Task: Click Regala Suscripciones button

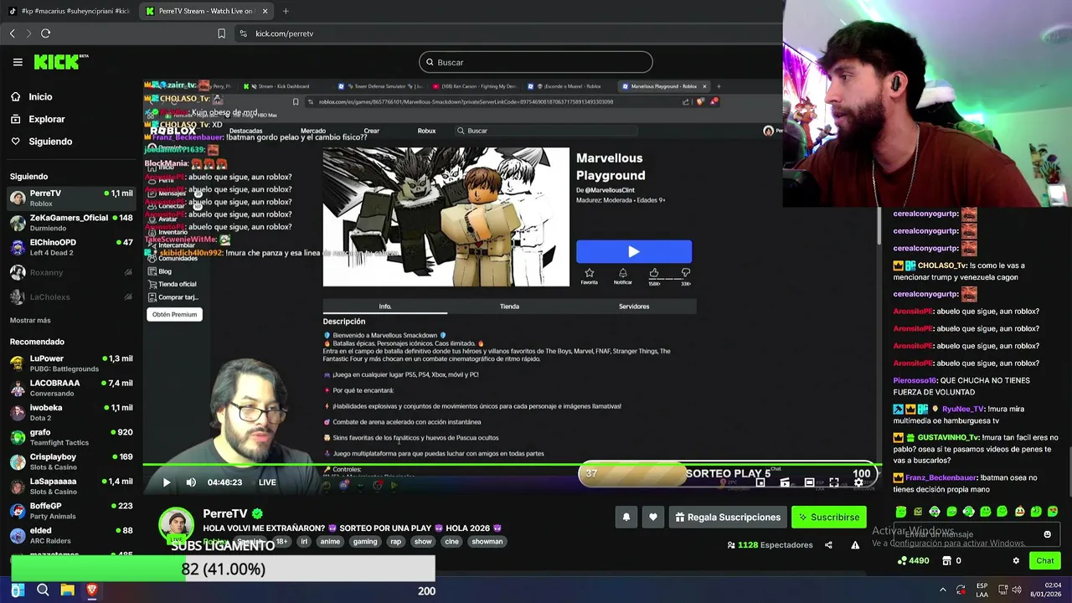Action: click(727, 518)
